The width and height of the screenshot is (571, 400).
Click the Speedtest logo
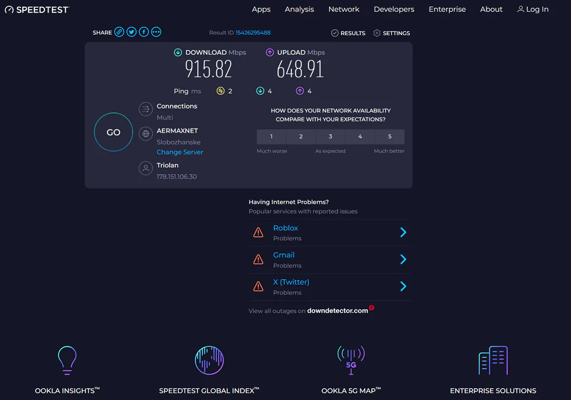click(x=37, y=10)
